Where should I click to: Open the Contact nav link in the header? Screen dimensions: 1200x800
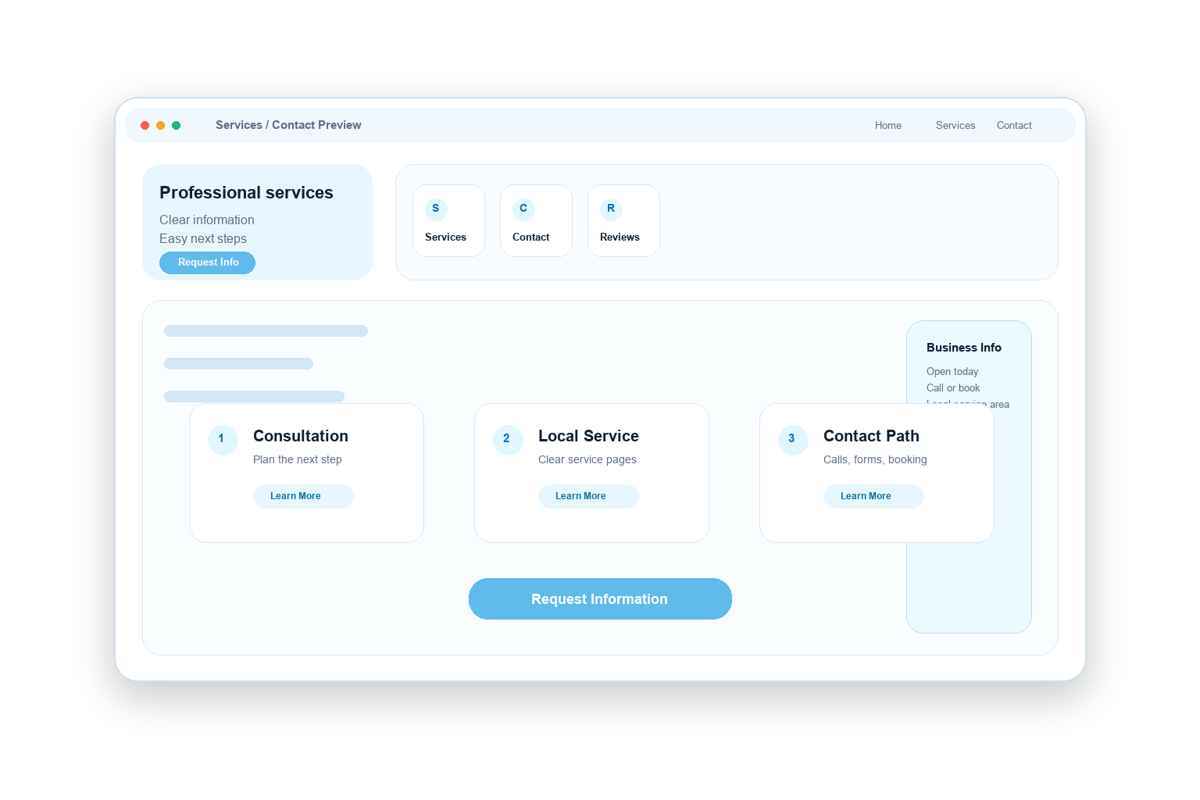[1014, 126]
